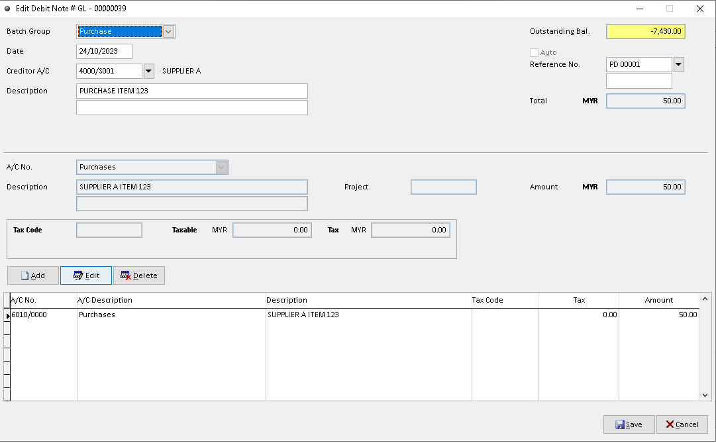Click the Tax Code input field
Image resolution: width=716 pixels, height=443 pixels.
[109, 230]
